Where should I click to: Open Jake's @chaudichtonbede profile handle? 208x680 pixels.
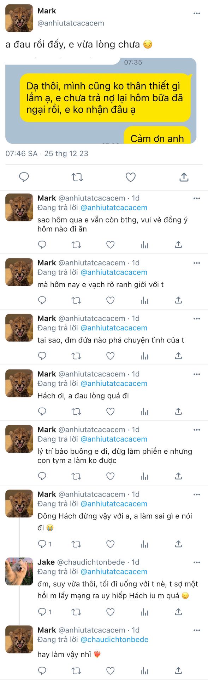pyautogui.click(x=91, y=562)
